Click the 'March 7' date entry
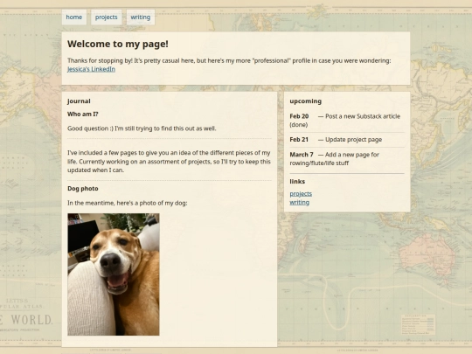The width and height of the screenshot is (472, 354). [x=302, y=155]
